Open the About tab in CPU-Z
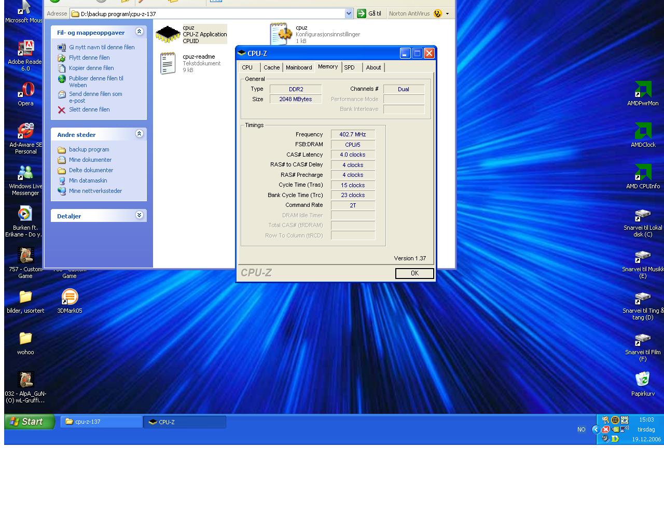The width and height of the screenshot is (664, 531). click(374, 67)
